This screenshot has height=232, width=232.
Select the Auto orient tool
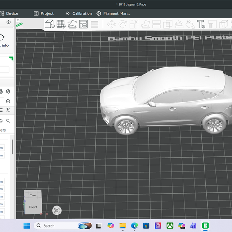(72, 24)
